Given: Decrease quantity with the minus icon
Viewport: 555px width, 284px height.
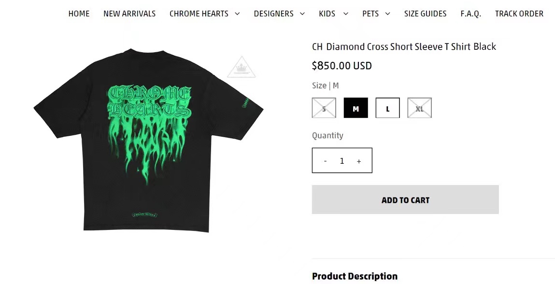Looking at the screenshot, I should click(325, 161).
